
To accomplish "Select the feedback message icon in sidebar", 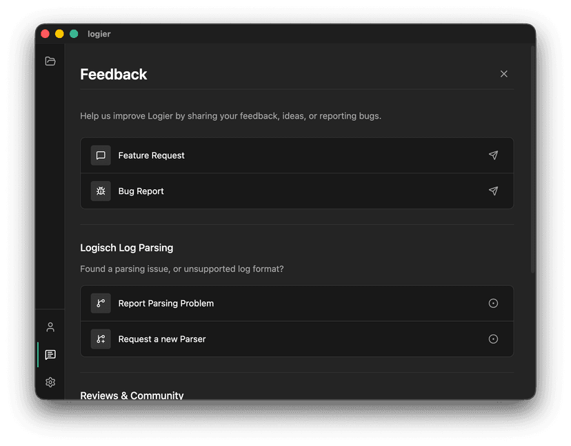I will click(x=50, y=354).
